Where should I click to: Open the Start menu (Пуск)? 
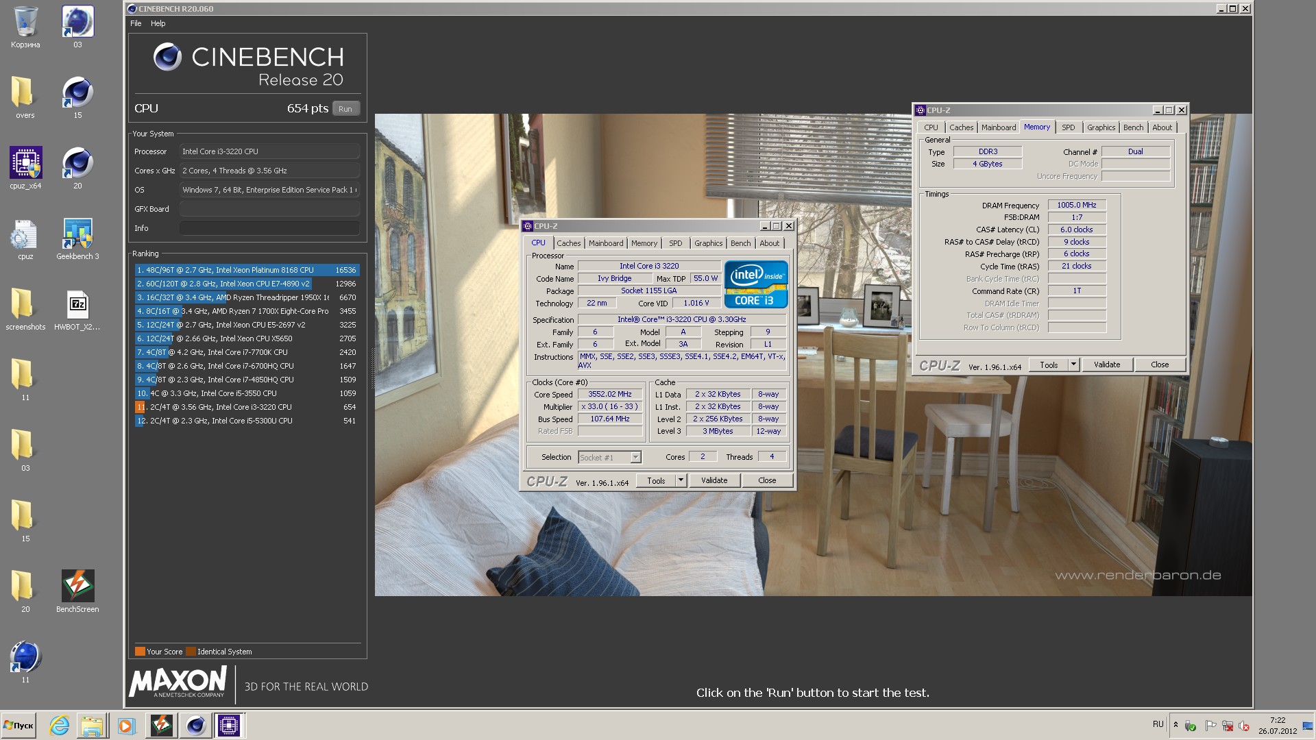click(x=19, y=726)
